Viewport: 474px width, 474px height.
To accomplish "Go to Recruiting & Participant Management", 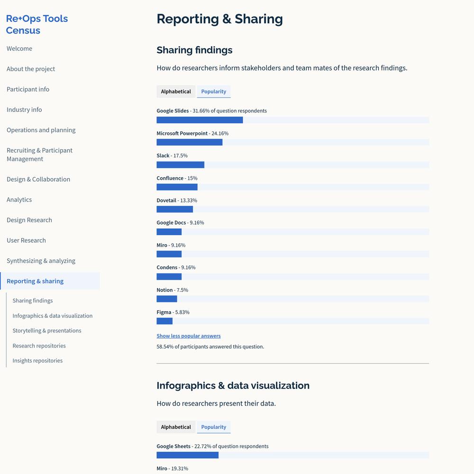I will (x=40, y=155).
